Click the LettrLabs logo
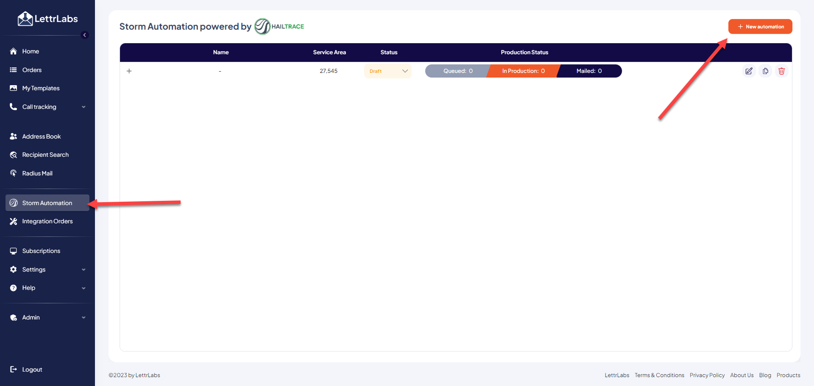Viewport: 814px width, 386px height. (x=48, y=19)
